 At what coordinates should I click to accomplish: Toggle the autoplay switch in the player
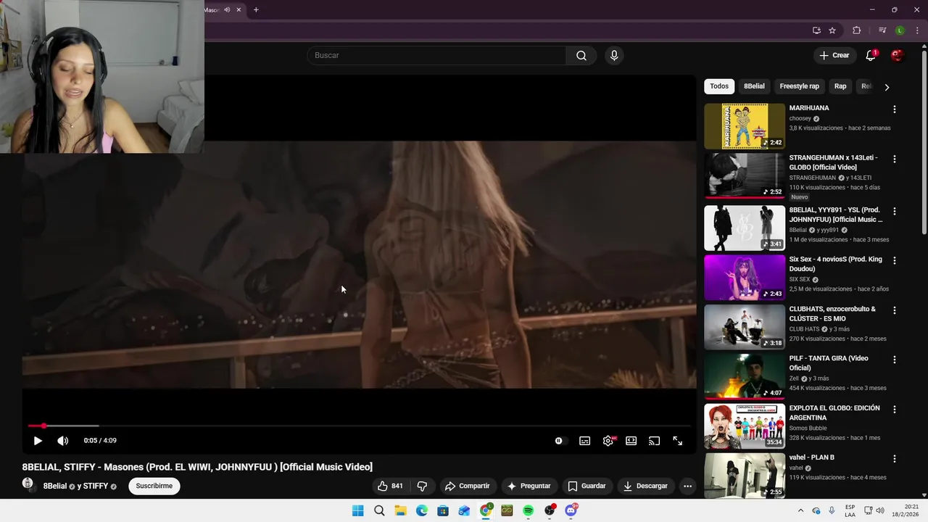(558, 441)
